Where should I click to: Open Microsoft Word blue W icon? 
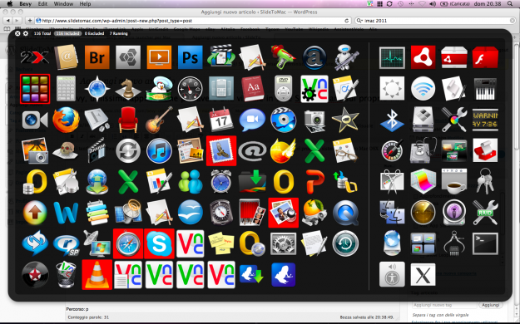(x=66, y=213)
